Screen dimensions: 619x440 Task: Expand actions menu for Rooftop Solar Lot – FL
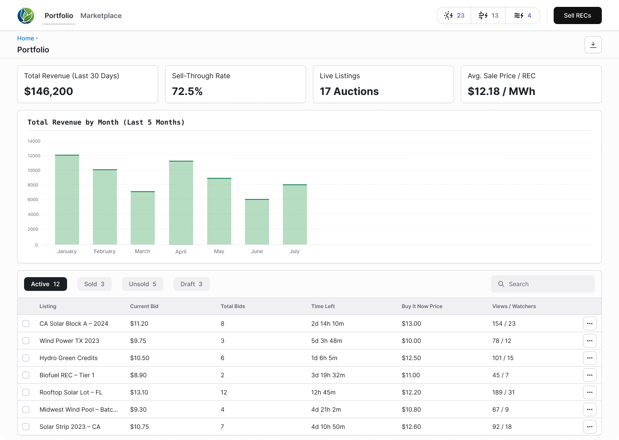[589, 392]
